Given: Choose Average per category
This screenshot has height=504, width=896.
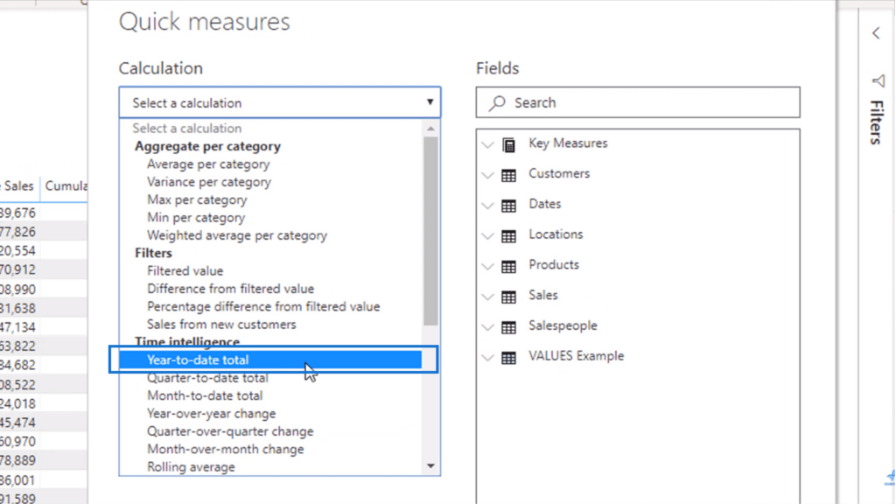Looking at the screenshot, I should (208, 164).
